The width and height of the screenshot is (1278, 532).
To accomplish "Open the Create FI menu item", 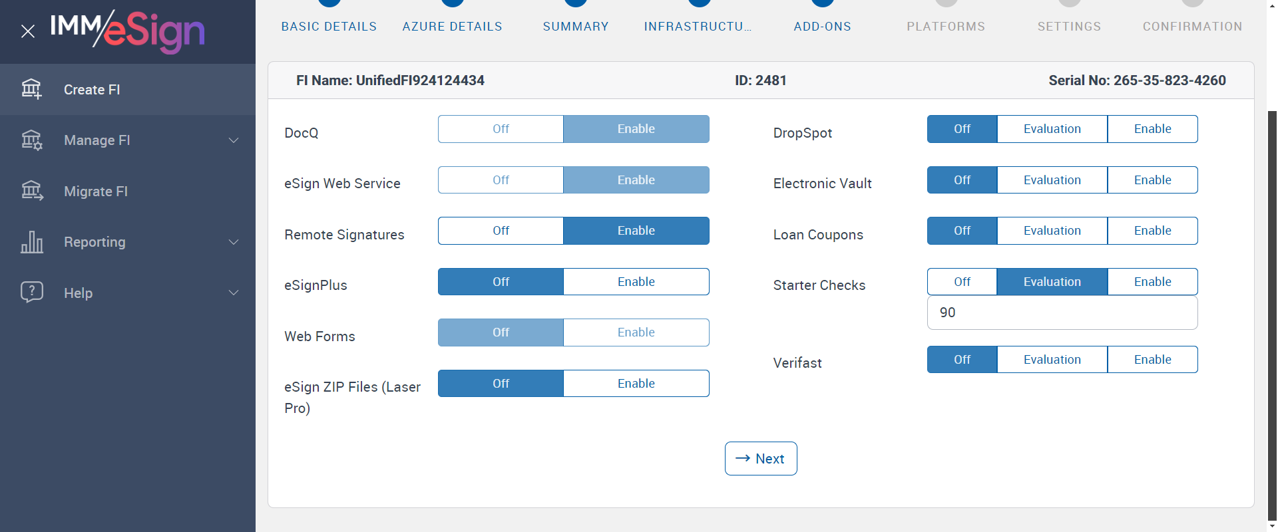I will [x=128, y=89].
